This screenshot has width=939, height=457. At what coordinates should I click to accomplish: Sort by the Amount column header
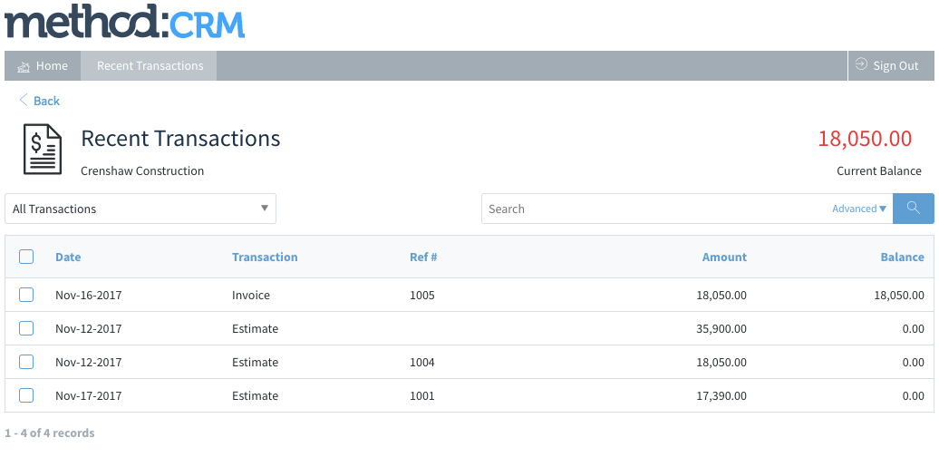tap(724, 257)
